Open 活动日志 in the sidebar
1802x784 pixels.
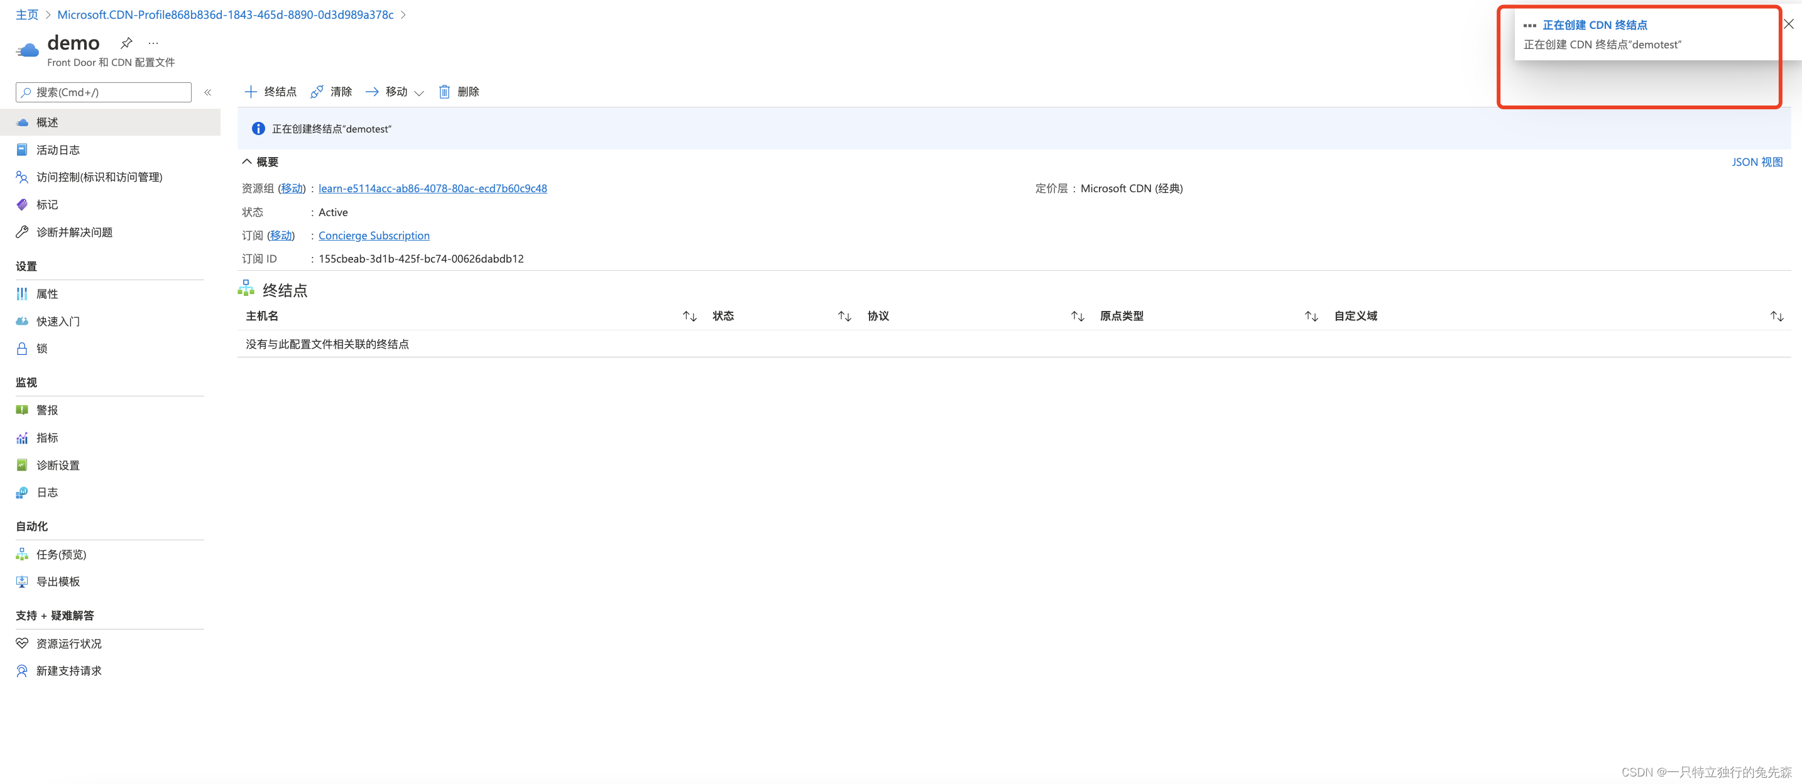click(x=58, y=150)
